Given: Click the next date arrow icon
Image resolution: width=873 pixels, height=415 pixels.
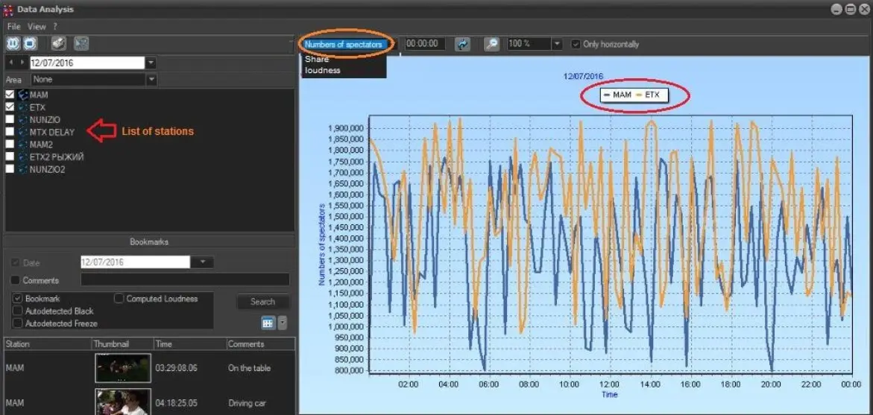Looking at the screenshot, I should [22, 63].
